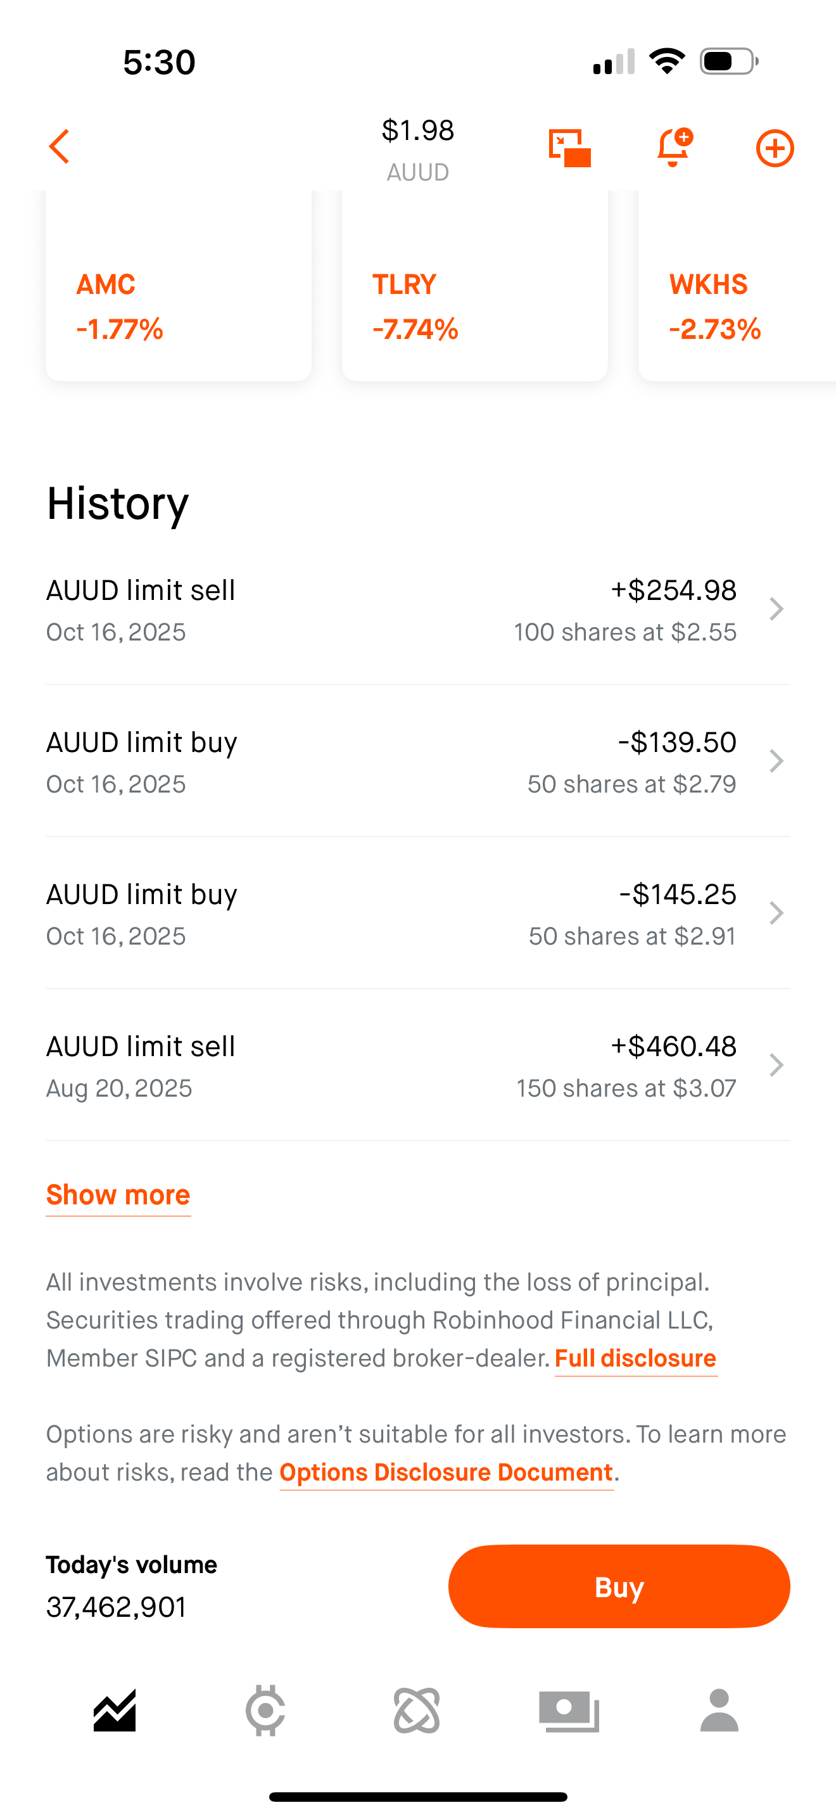
Task: Open the Full disclosure link
Action: coord(635,1358)
